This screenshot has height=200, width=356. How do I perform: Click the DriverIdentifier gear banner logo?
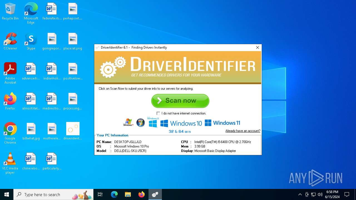pos(113,67)
